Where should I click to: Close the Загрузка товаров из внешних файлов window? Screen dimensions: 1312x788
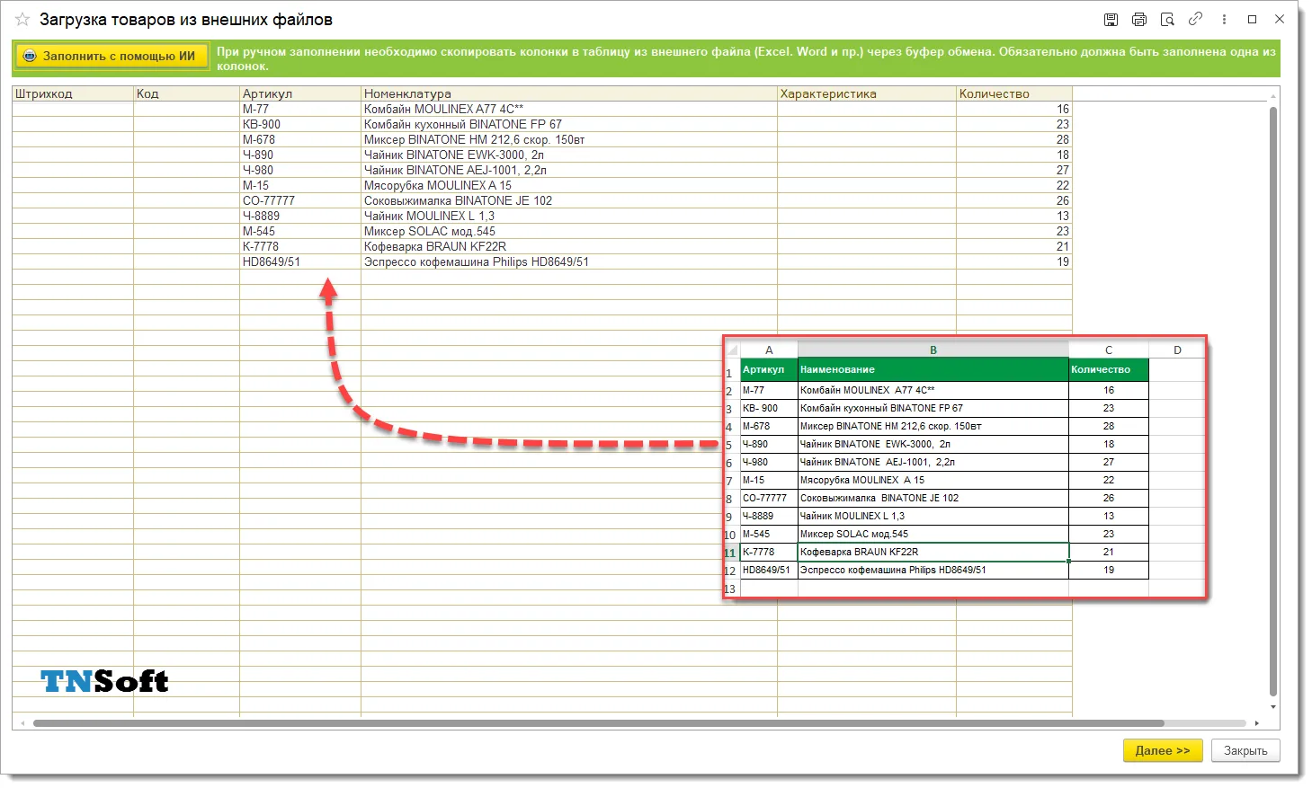(1280, 19)
